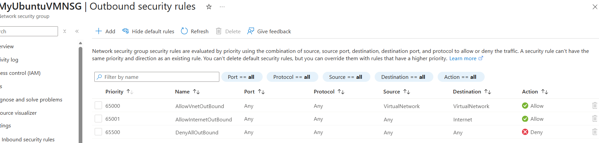Open the more options ellipsis in title
599x143 pixels.
click(x=222, y=7)
